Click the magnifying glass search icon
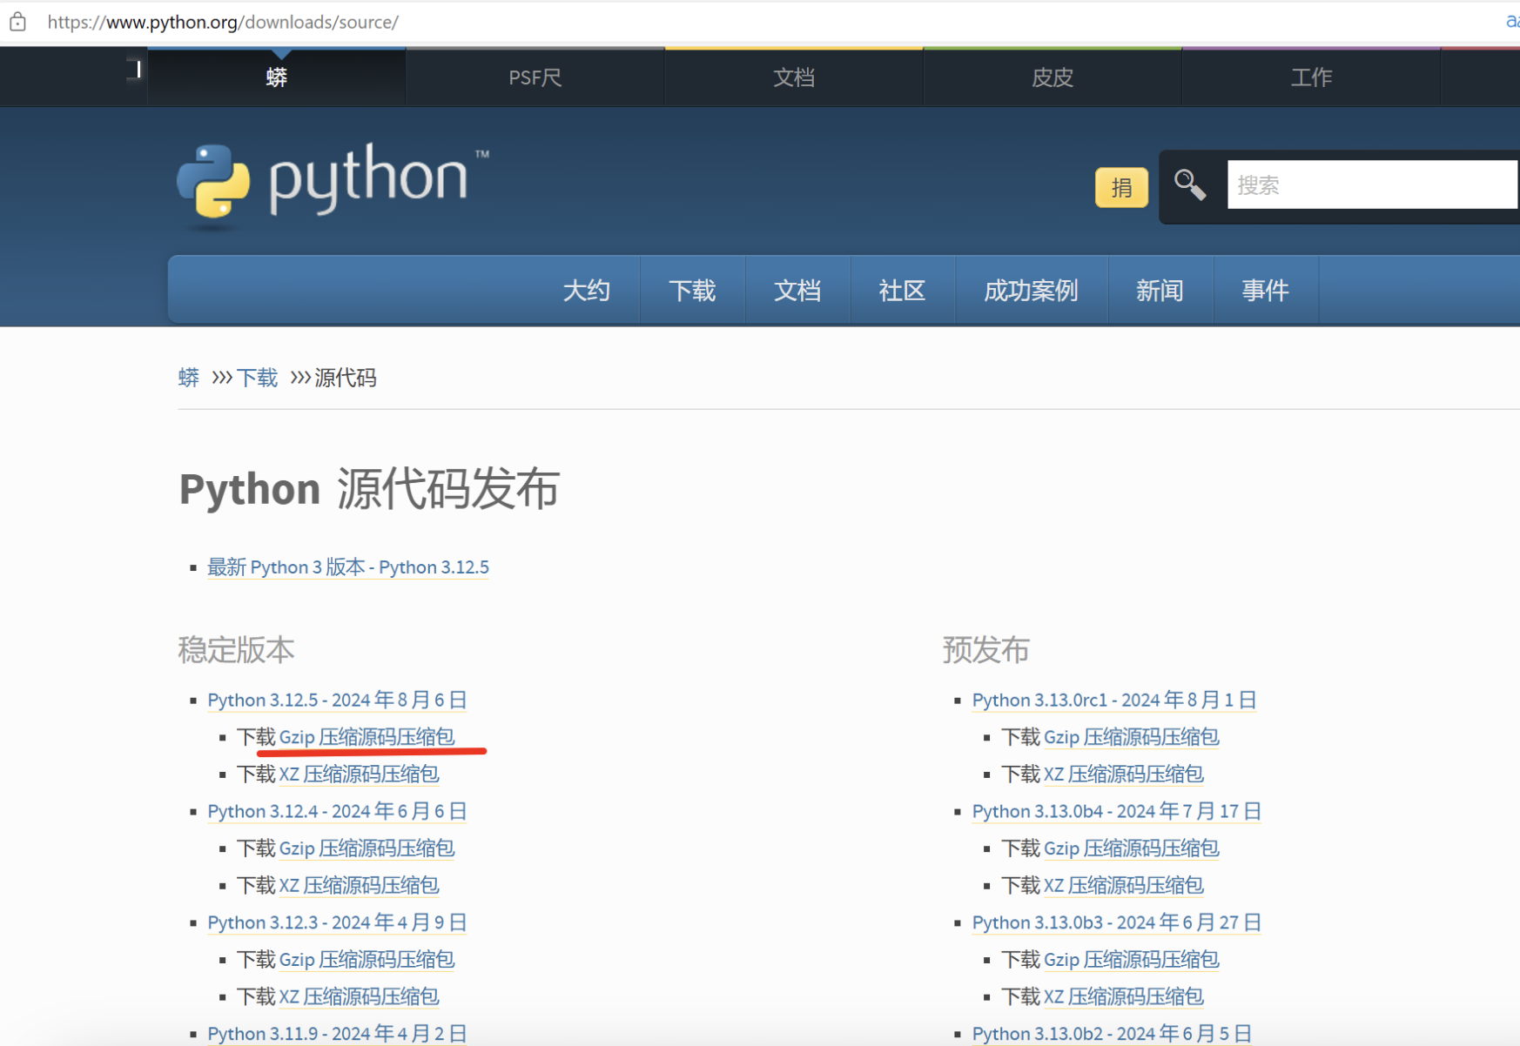This screenshot has width=1520, height=1046. point(1190,184)
